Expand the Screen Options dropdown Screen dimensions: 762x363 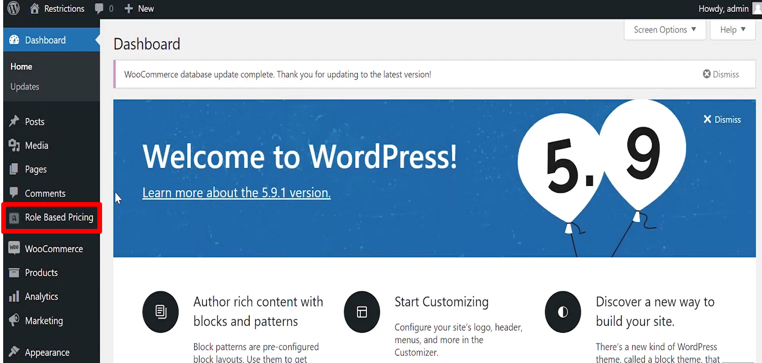[665, 30]
